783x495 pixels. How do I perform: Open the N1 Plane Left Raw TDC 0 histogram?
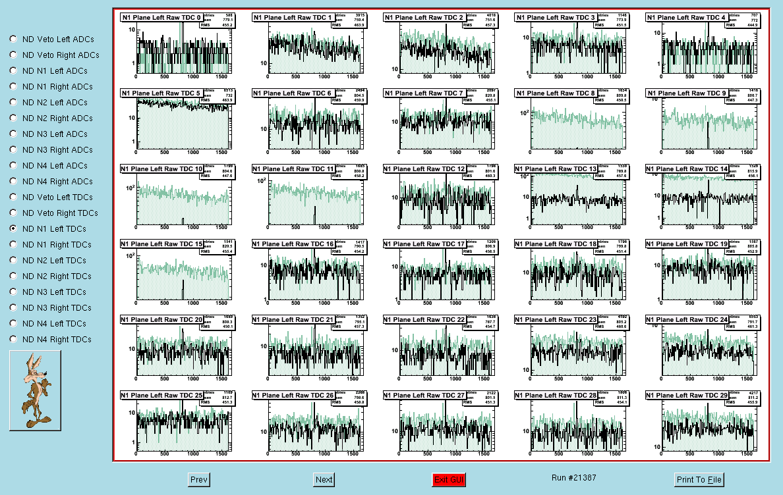tap(178, 46)
